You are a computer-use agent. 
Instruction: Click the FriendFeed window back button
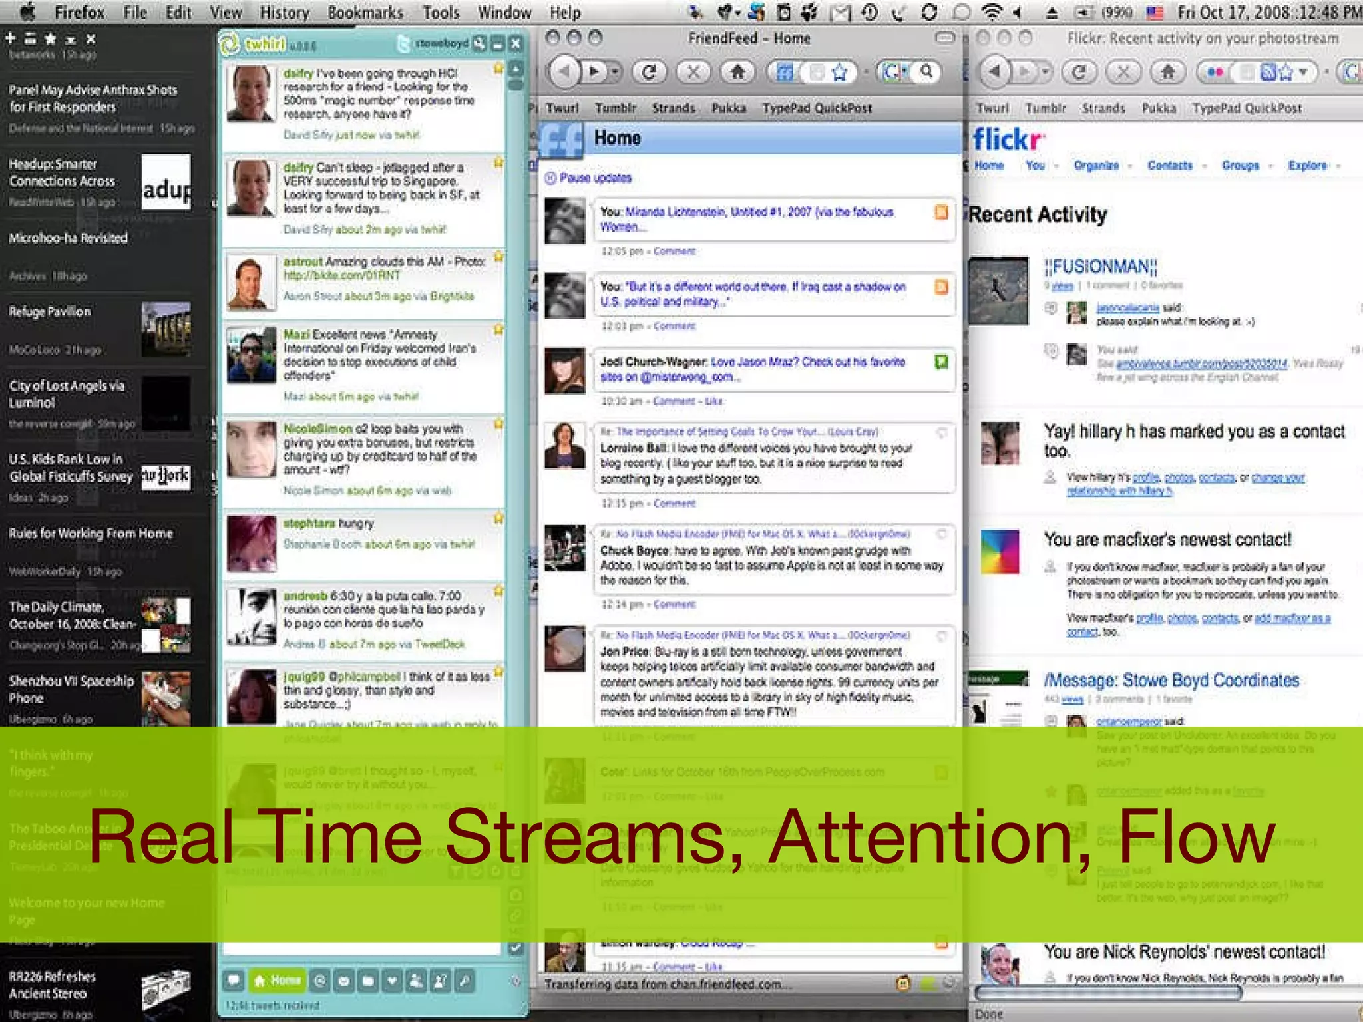point(565,71)
